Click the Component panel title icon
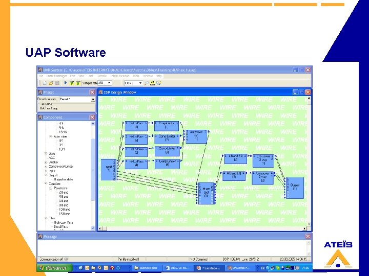Image resolution: width=369 pixels, height=276 pixels. [40, 117]
